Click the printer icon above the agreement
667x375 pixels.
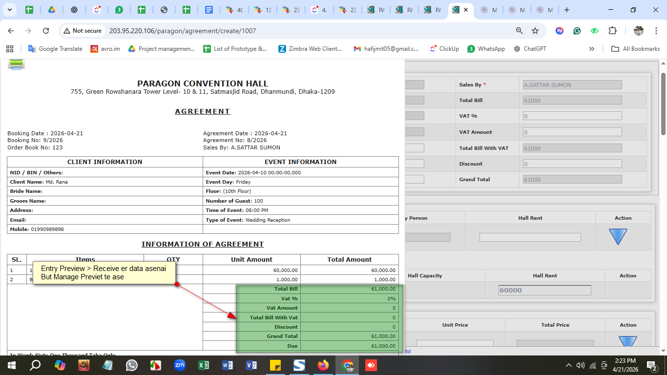click(16, 64)
